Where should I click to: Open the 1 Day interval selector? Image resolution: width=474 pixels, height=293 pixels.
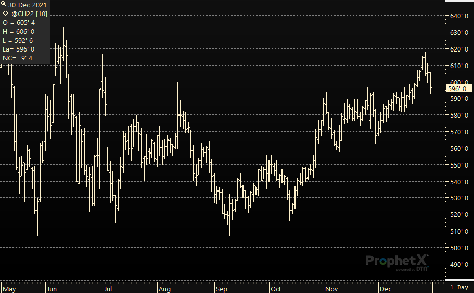tap(459, 288)
